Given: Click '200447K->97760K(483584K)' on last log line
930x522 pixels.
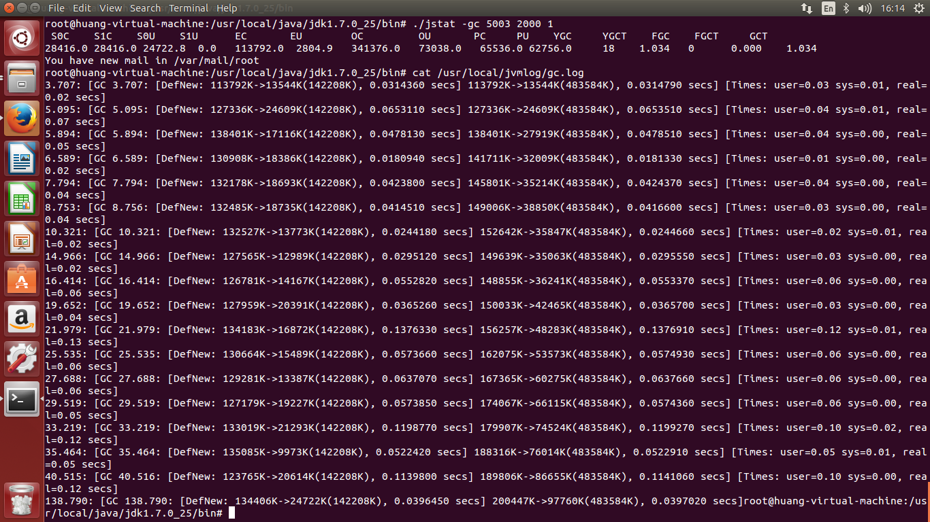Looking at the screenshot, I should (x=565, y=501).
